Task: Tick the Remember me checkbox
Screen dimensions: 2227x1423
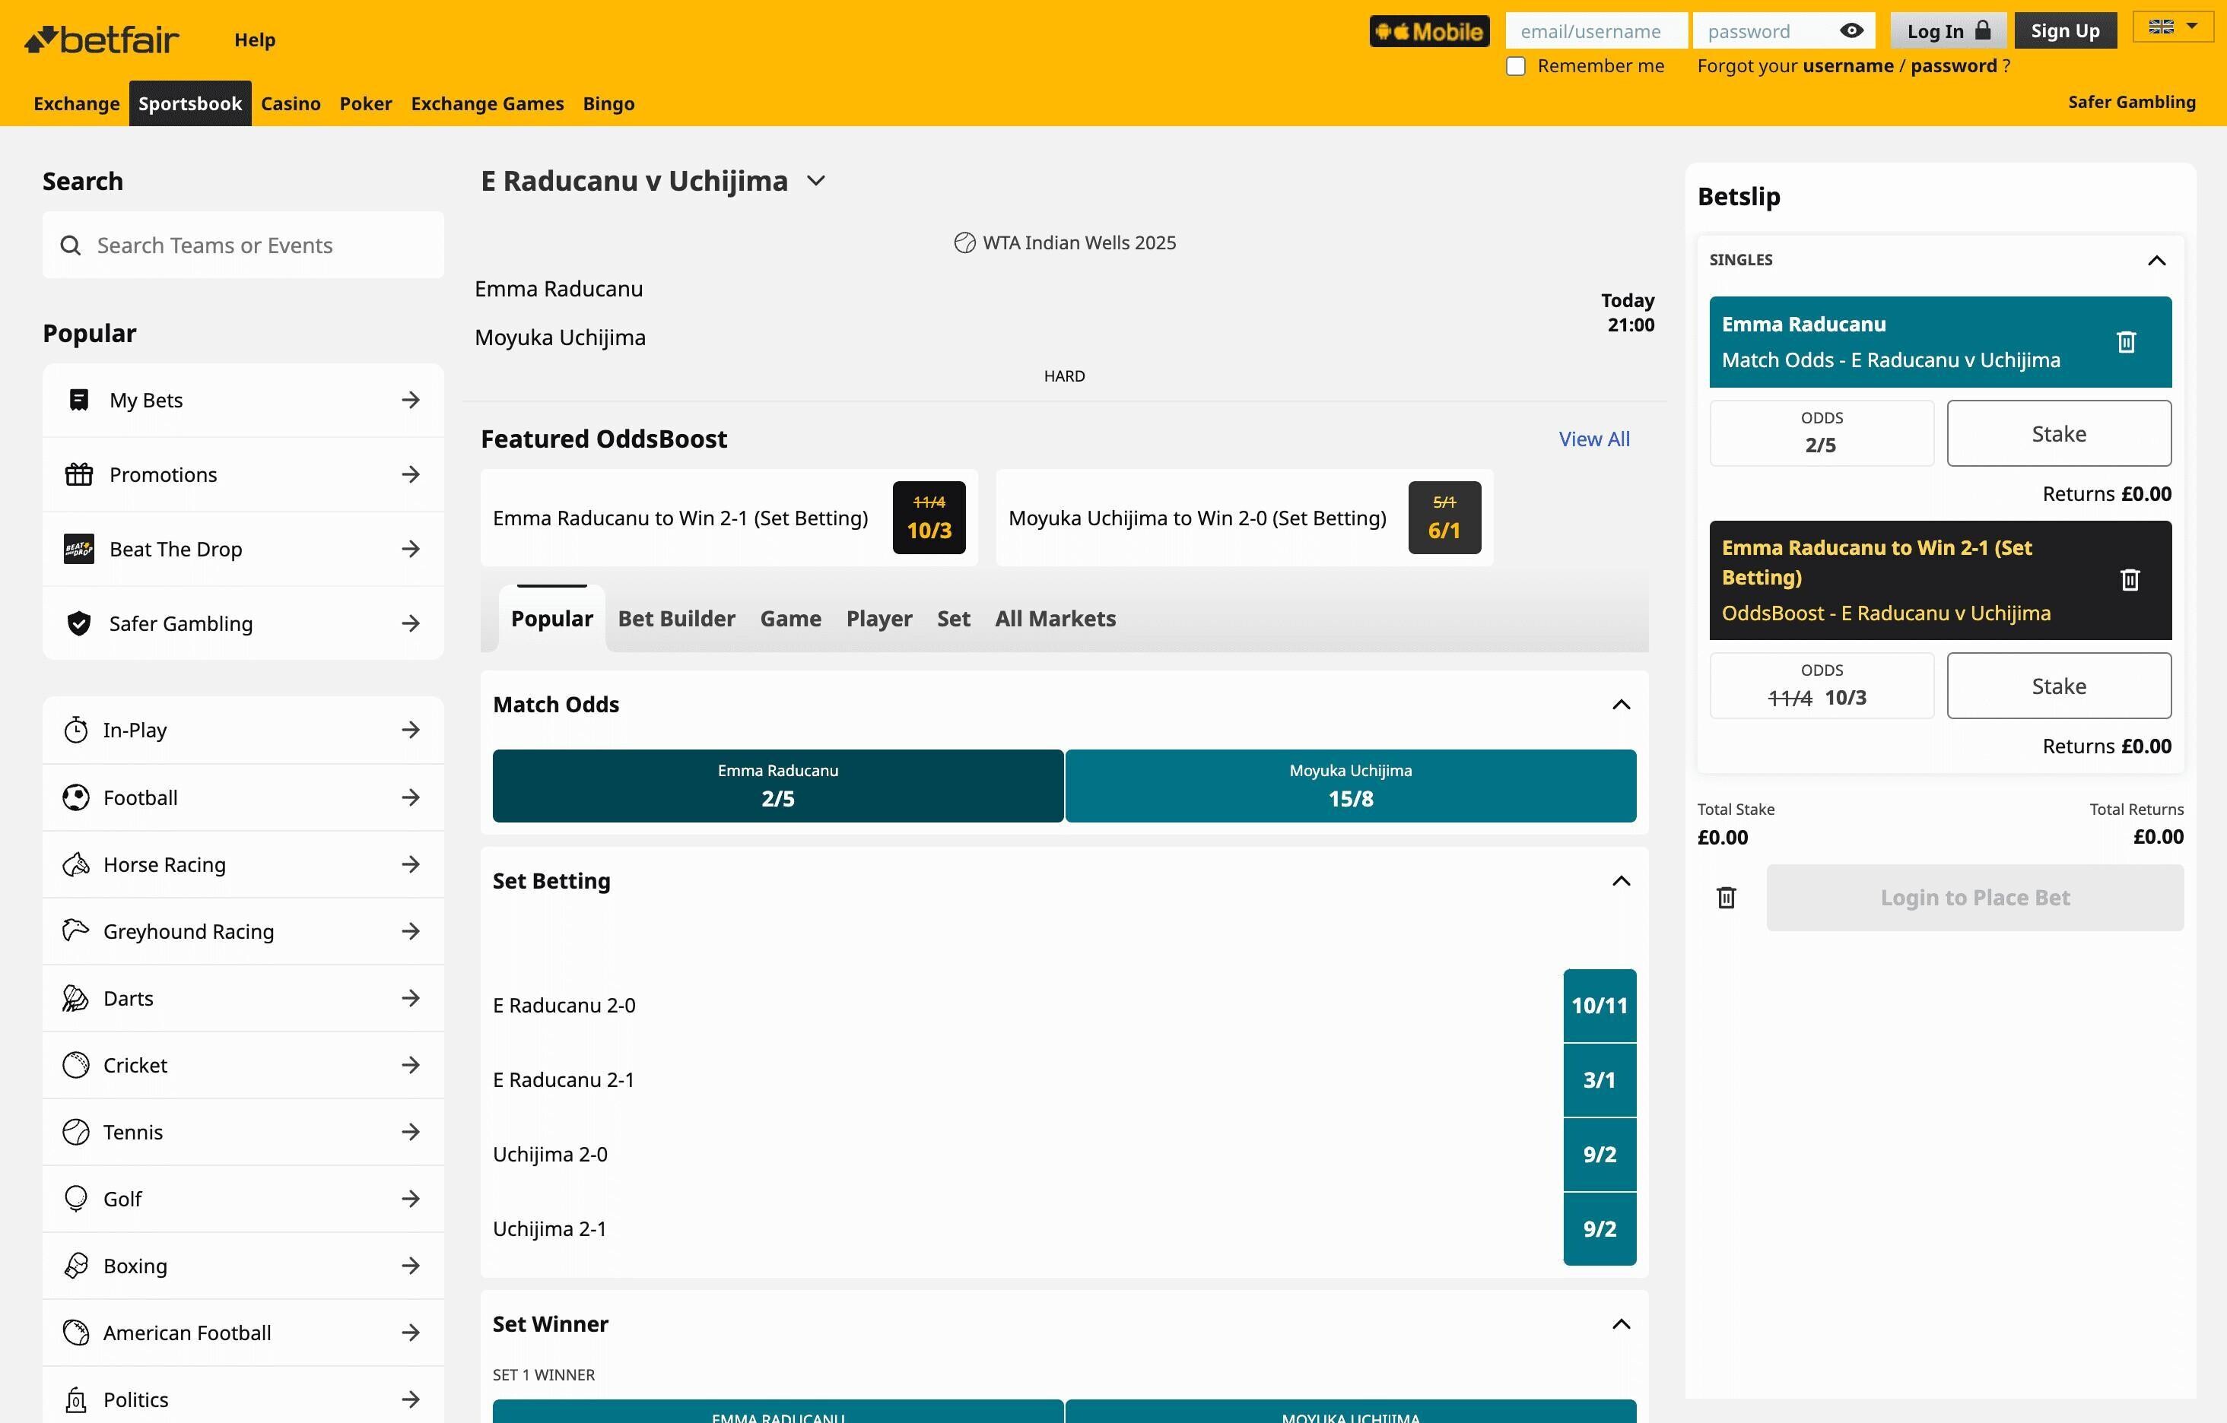Action: click(1515, 67)
